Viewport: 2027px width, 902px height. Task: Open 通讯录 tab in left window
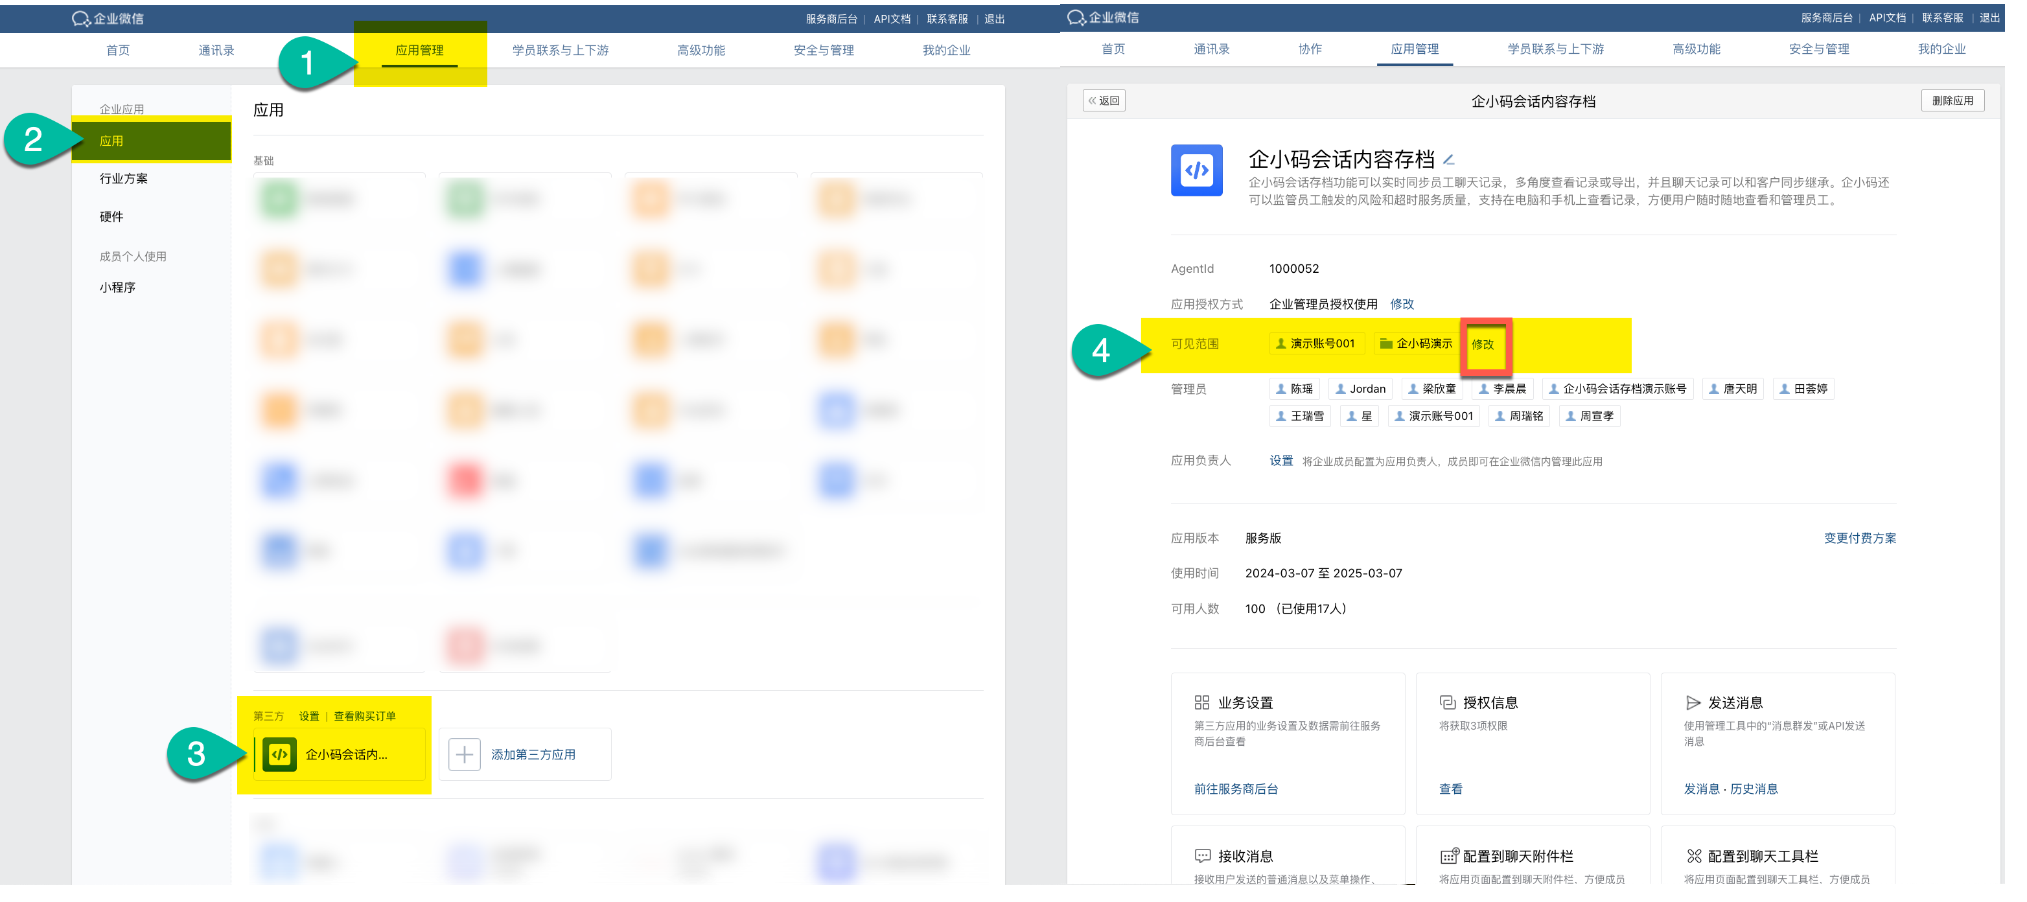coord(216,51)
